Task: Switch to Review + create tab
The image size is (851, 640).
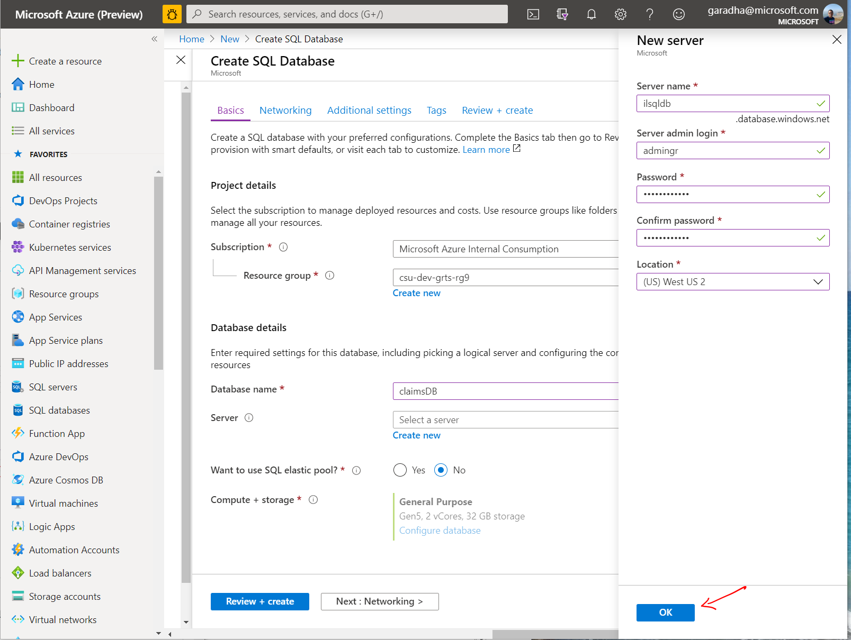Action: [x=497, y=111]
